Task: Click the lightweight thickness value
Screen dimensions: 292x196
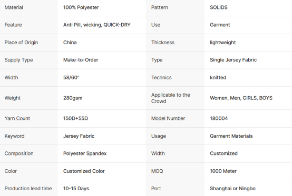Action: click(223, 43)
